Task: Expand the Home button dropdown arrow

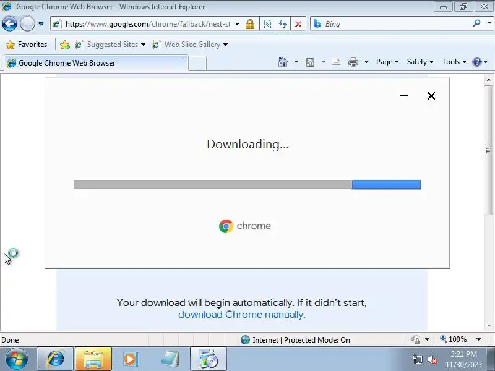Action: coord(296,62)
